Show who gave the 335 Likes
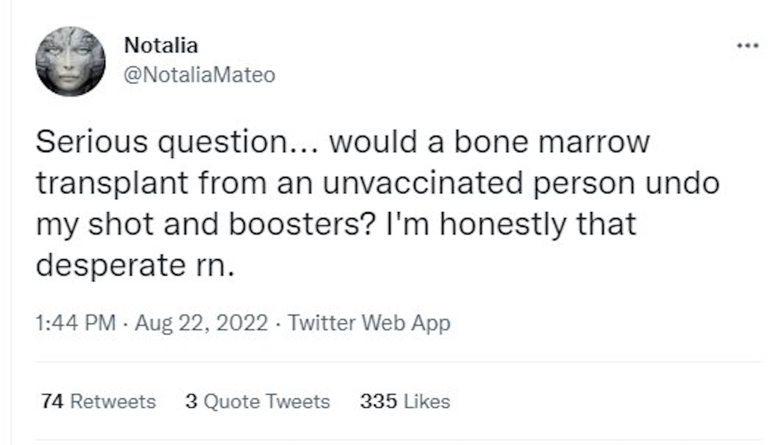 click(x=405, y=401)
